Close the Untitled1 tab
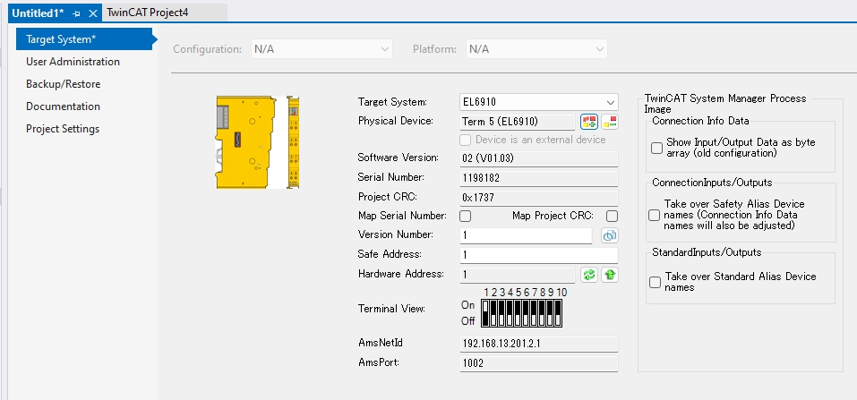Viewport: 857px width, 400px height. click(x=93, y=13)
